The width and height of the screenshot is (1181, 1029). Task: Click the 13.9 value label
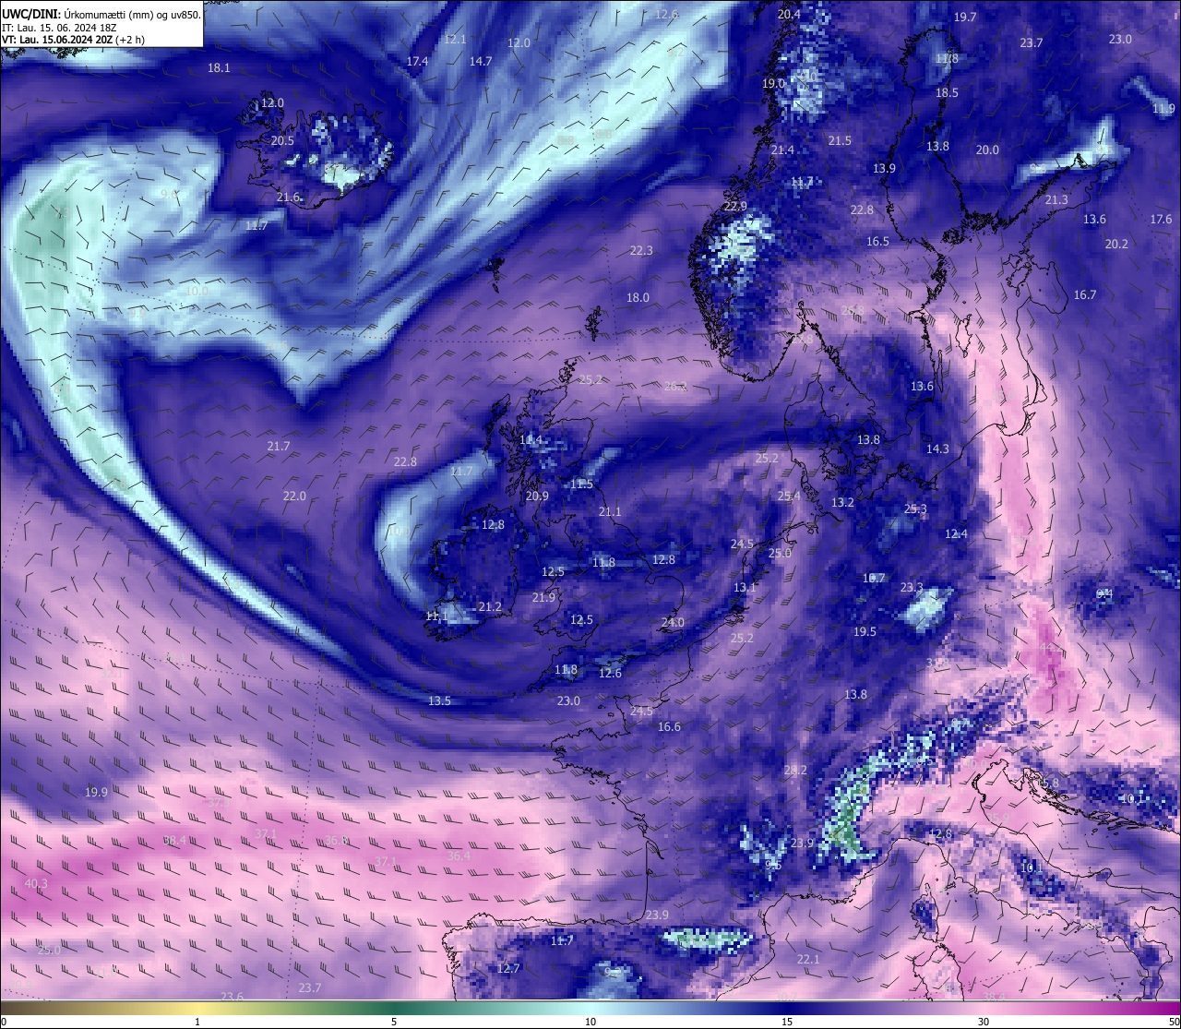coord(884,169)
